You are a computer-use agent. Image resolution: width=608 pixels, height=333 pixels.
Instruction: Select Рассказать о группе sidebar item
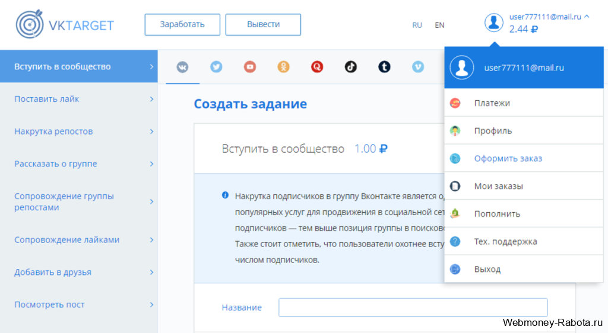79,164
